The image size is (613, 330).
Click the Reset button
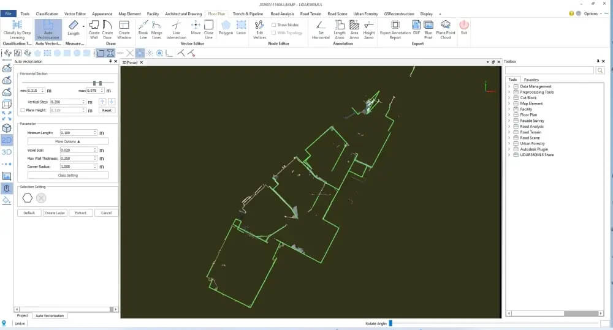[x=107, y=111]
